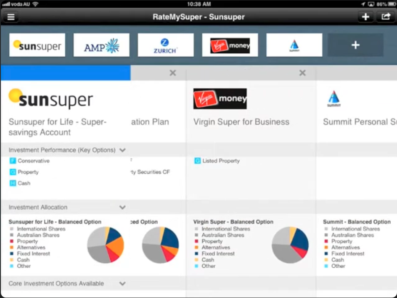Image resolution: width=397 pixels, height=298 pixels.
Task: Tap the Wi-Fi status icon
Action: pyautogui.click(x=35, y=4)
